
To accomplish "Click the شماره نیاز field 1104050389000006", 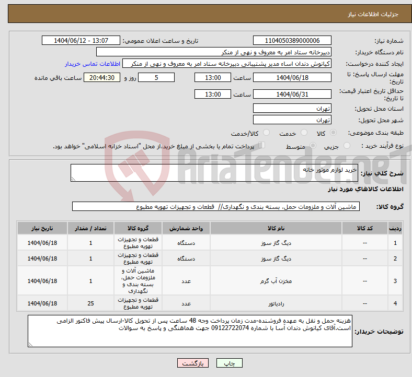I will (292, 41).
